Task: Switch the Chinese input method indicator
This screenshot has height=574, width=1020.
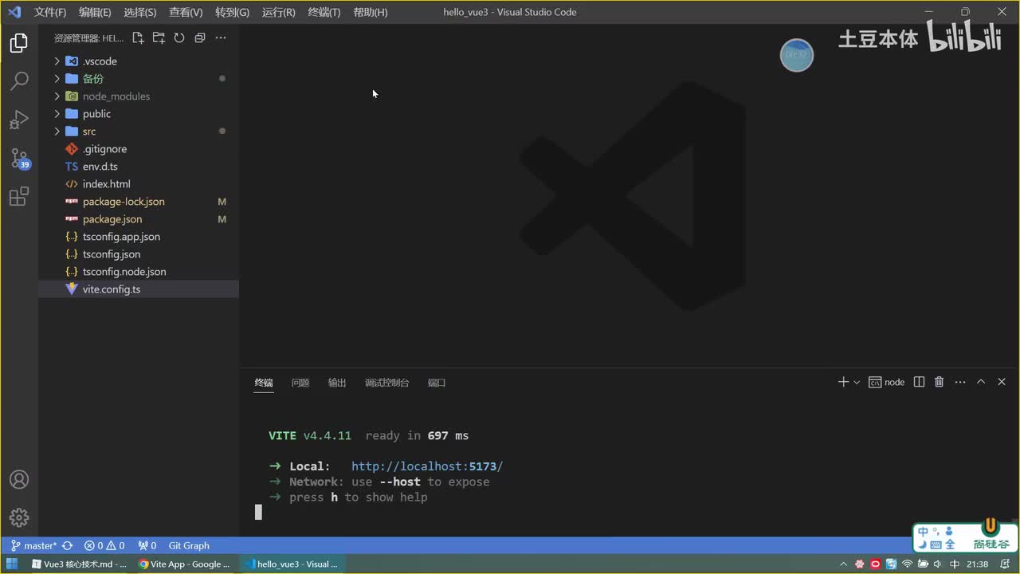Action: pyautogui.click(x=955, y=564)
